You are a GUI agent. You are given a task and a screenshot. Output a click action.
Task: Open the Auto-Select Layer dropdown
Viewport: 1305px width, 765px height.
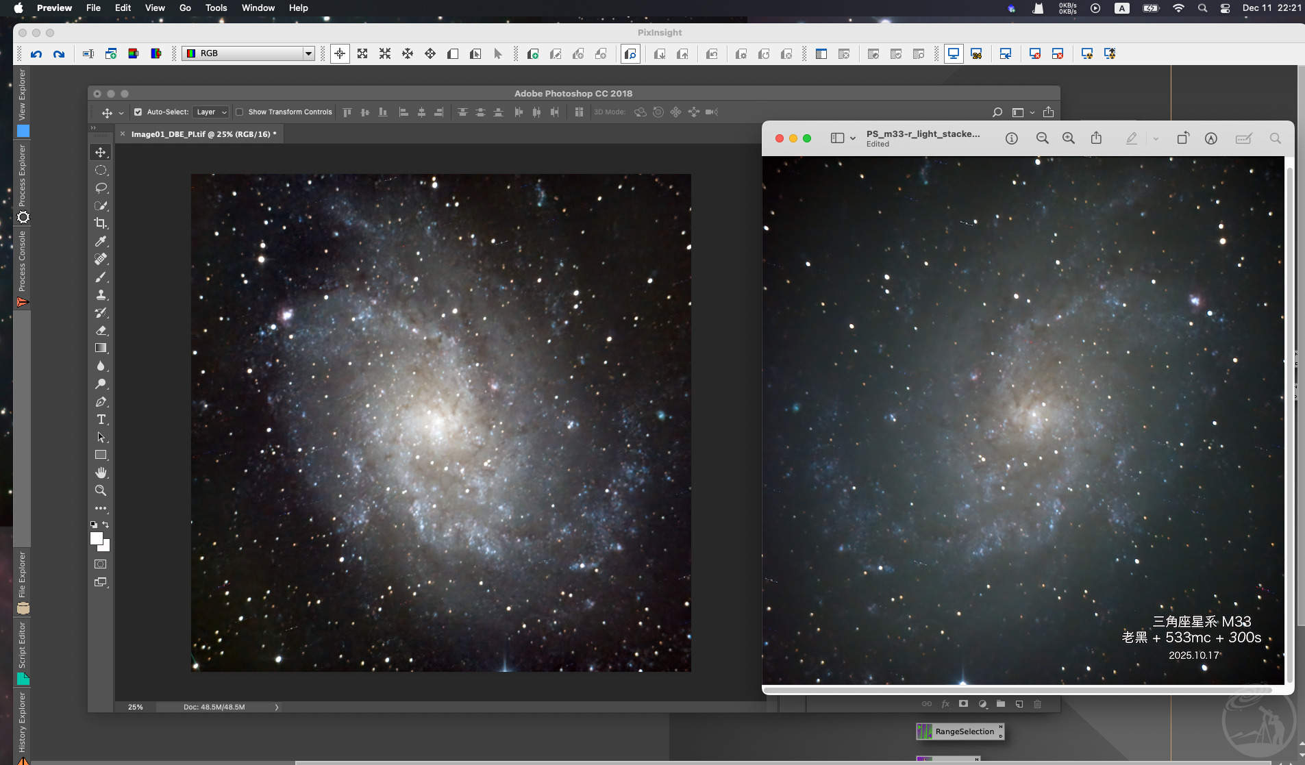pos(210,112)
